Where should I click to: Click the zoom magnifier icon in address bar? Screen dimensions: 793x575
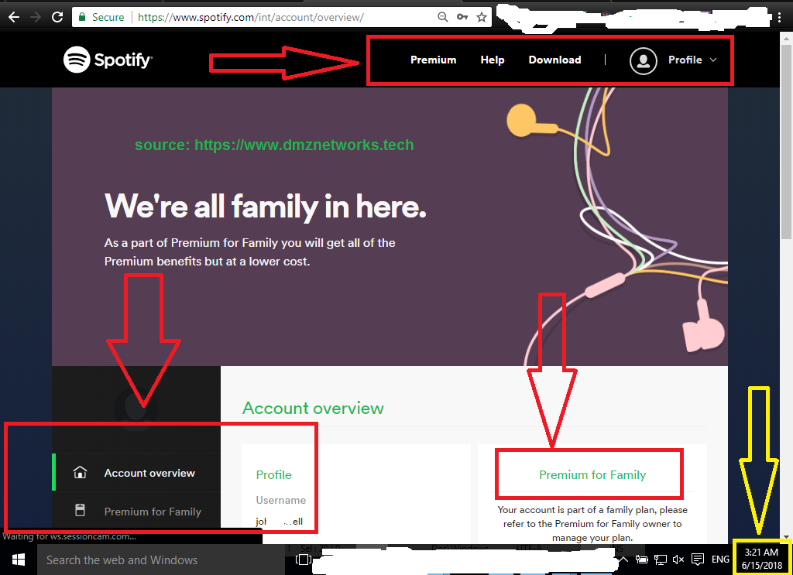click(442, 17)
